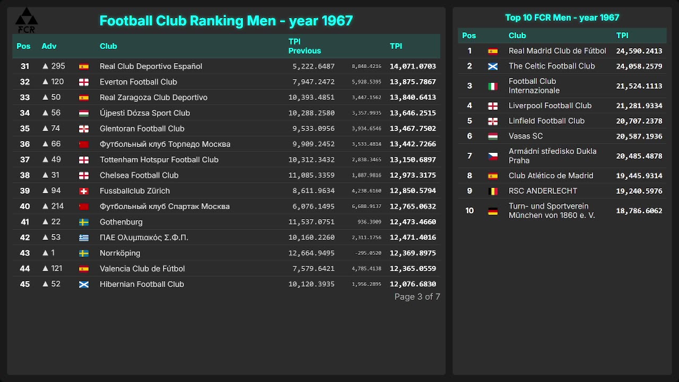The width and height of the screenshot is (679, 382).
Task: Click the previous TPI value 12,664.9495
Action: (311, 253)
